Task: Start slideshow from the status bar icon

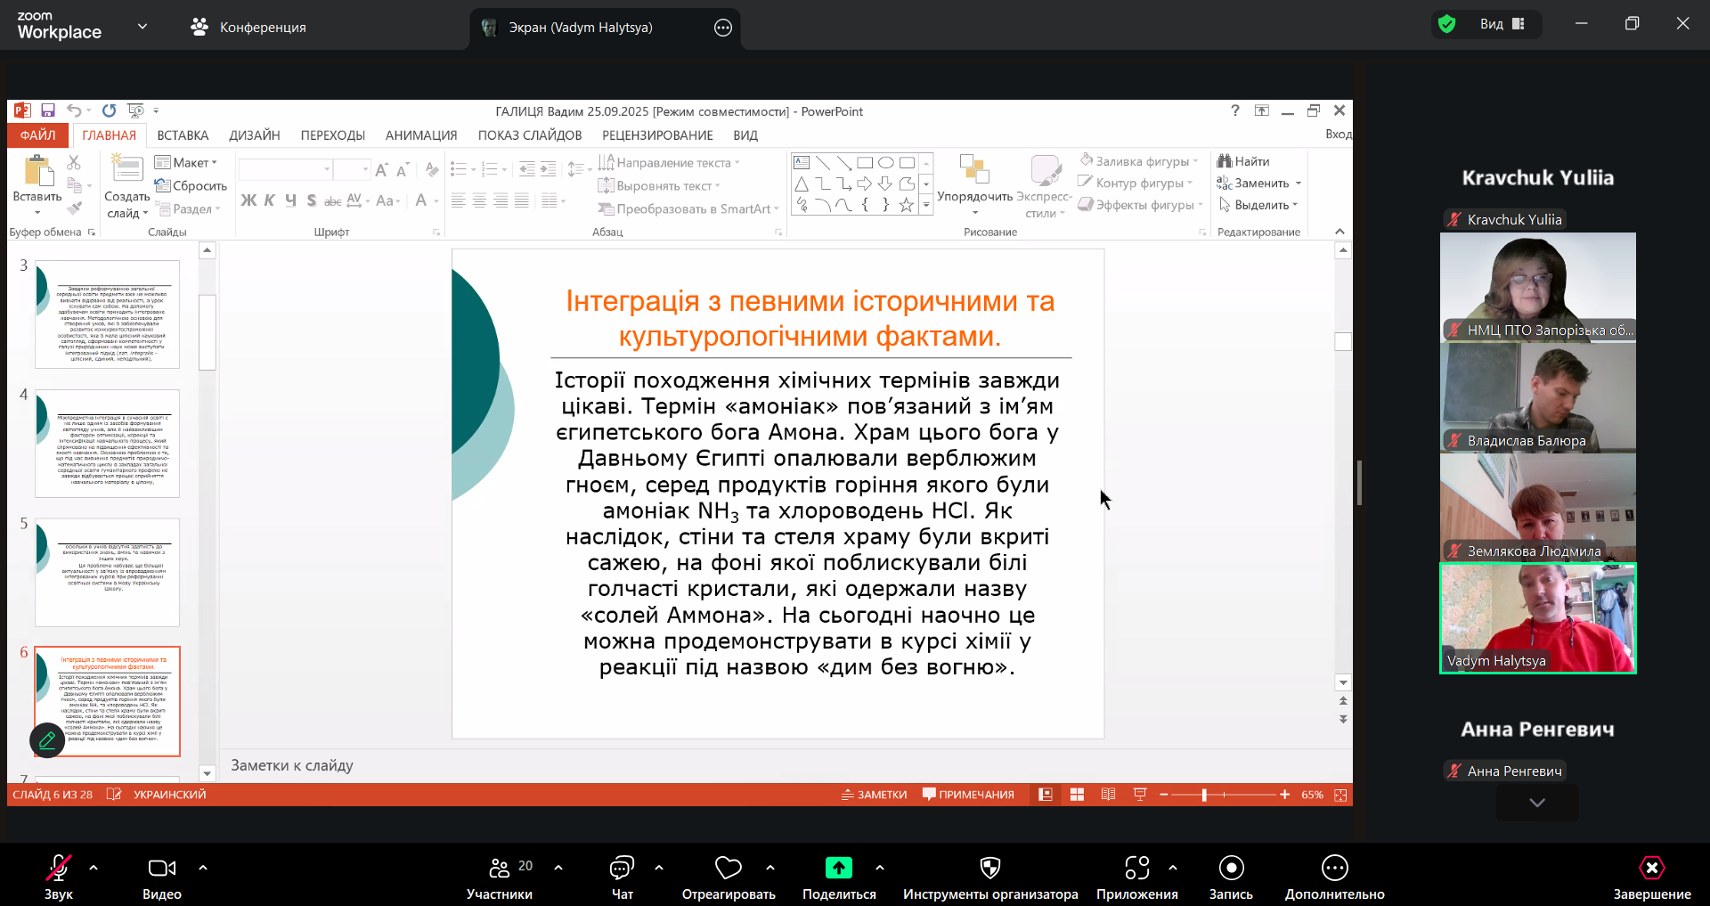Action: tap(1139, 795)
